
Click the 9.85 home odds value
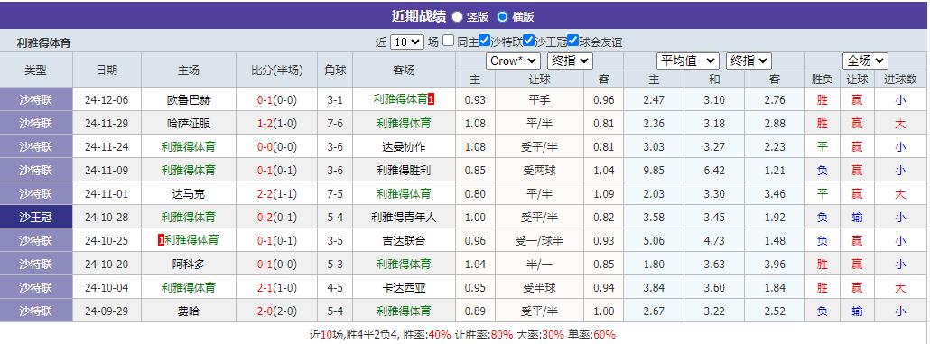point(655,171)
